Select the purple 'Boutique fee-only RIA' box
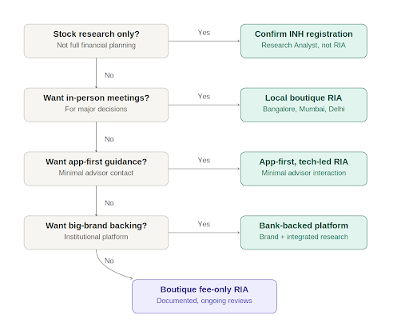The image size is (409, 323). pos(204,297)
